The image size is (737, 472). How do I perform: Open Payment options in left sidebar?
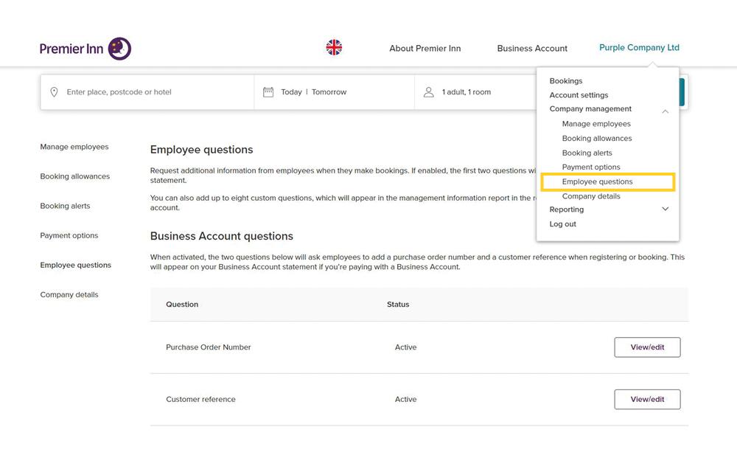(69, 235)
